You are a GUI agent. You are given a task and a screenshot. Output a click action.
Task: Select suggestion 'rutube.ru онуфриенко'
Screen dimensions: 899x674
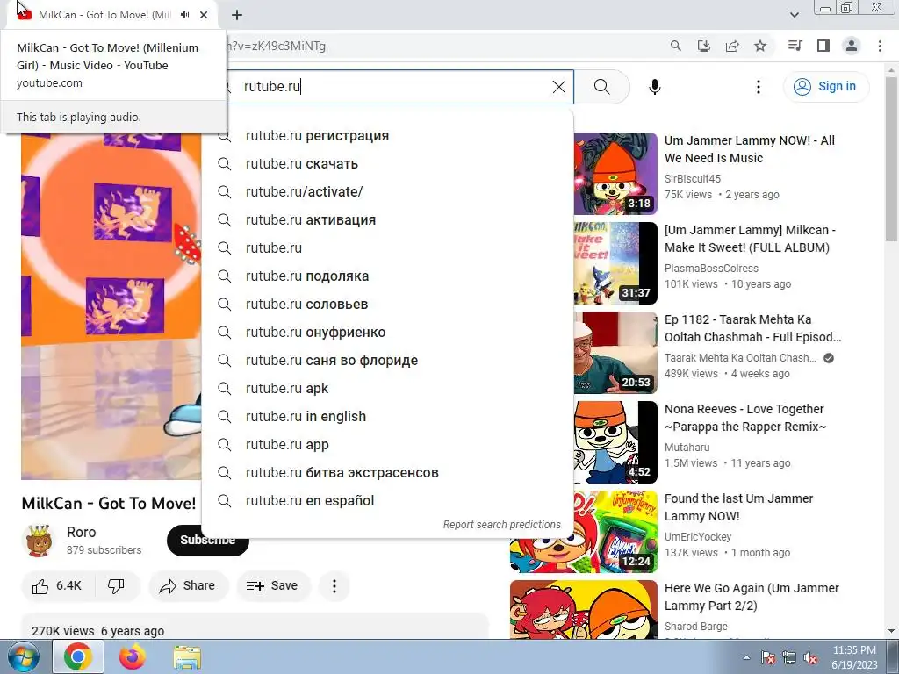point(387,333)
